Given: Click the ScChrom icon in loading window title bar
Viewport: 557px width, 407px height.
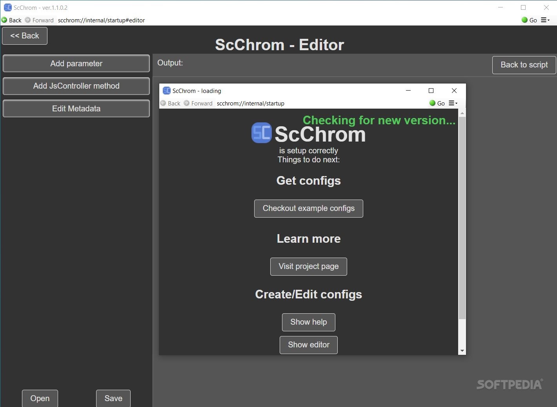Looking at the screenshot, I should (166, 91).
